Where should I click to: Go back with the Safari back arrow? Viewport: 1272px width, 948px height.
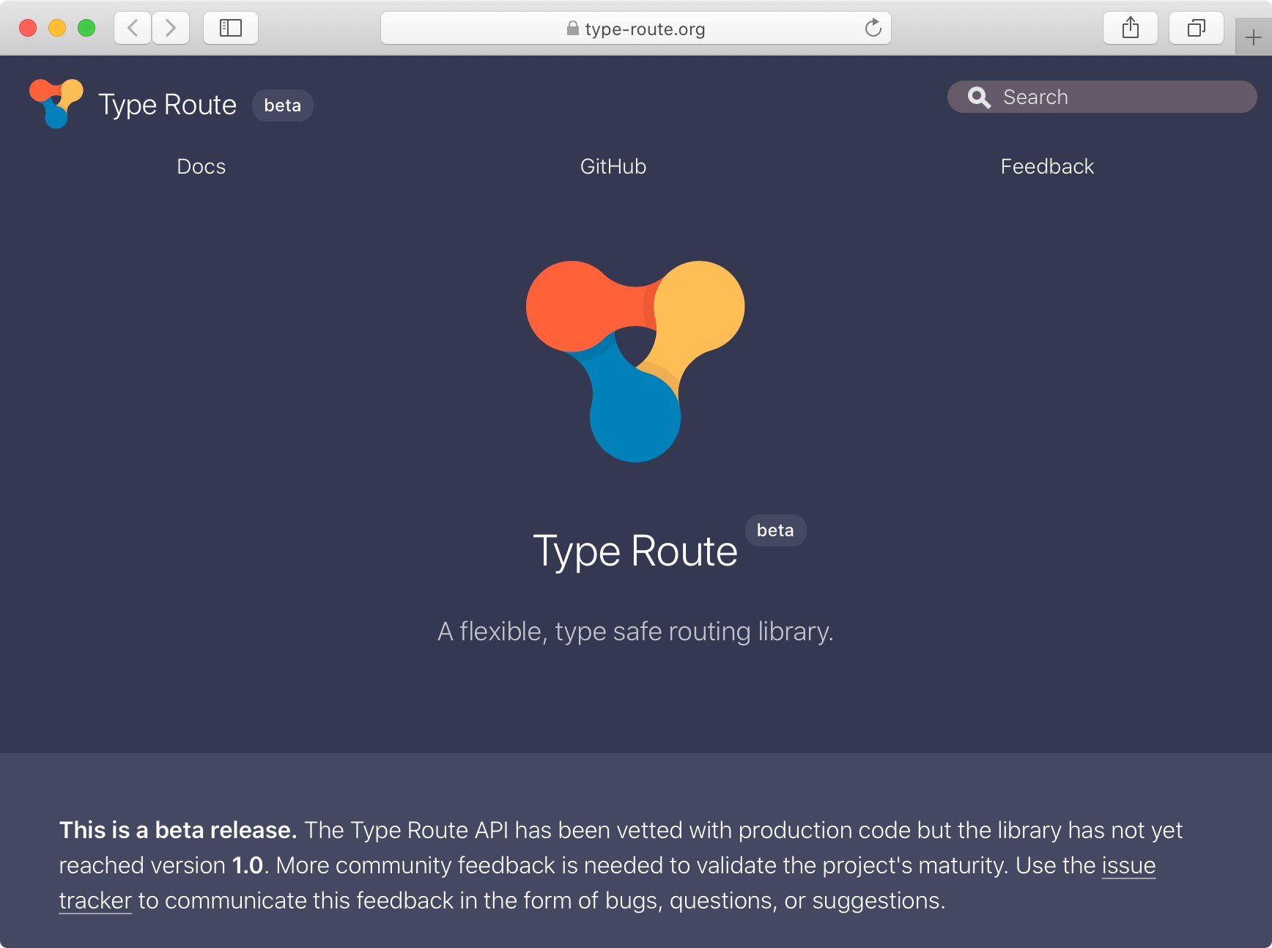pyautogui.click(x=133, y=28)
